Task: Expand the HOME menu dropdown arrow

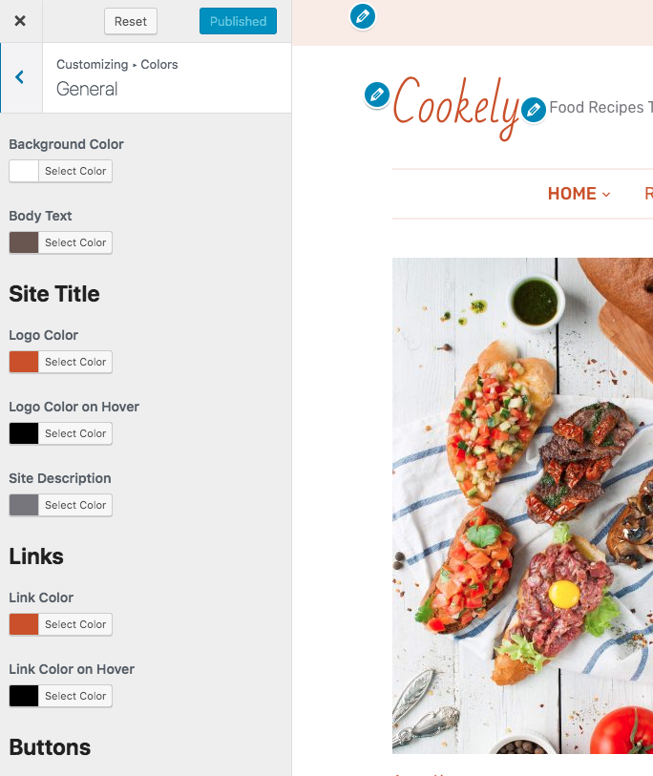Action: 606,195
